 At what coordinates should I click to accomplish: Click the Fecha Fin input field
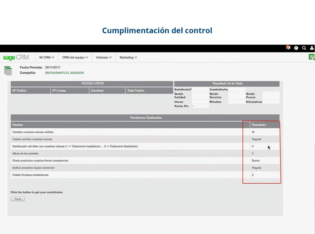click(x=199, y=105)
